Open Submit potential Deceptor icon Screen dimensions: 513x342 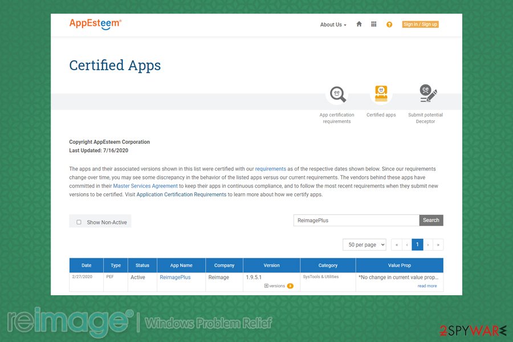(428, 93)
